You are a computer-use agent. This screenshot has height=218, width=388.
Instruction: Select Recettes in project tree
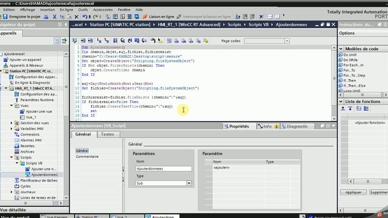pos(27,146)
